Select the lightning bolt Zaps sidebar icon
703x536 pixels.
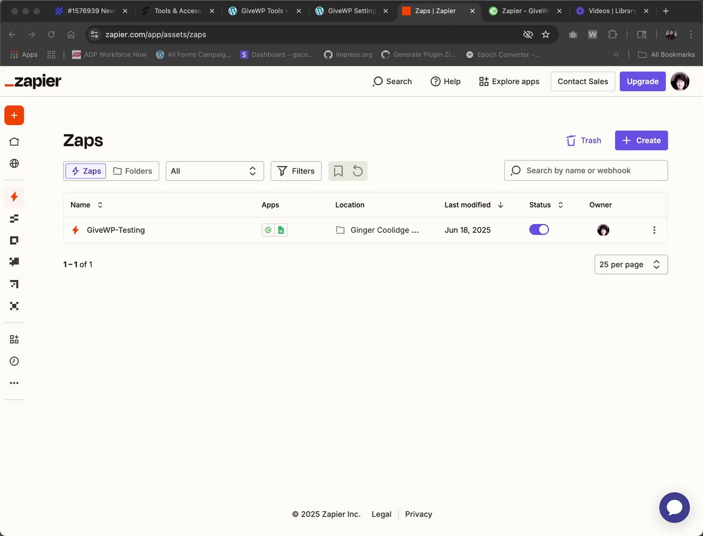tap(14, 197)
